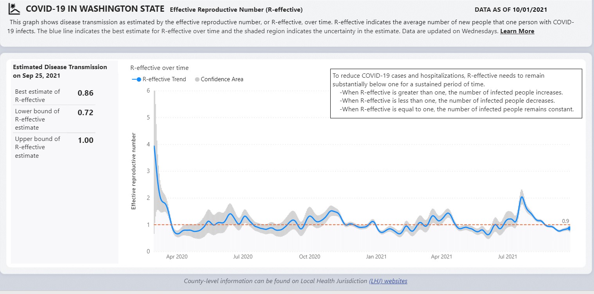Click the lower bound value 0.72
Screen dimensions: 594x294
[x=86, y=113]
